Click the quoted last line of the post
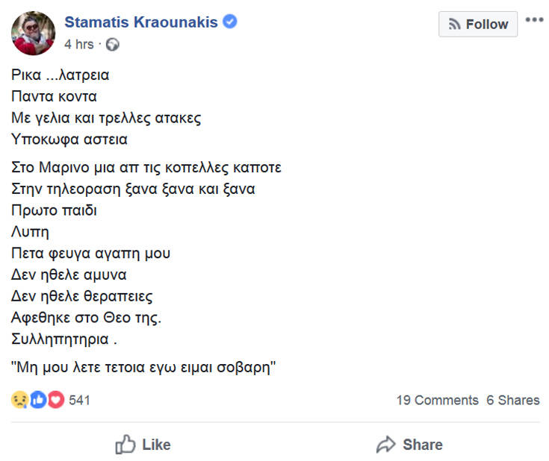Viewport: 549px width, 461px height. click(x=144, y=367)
